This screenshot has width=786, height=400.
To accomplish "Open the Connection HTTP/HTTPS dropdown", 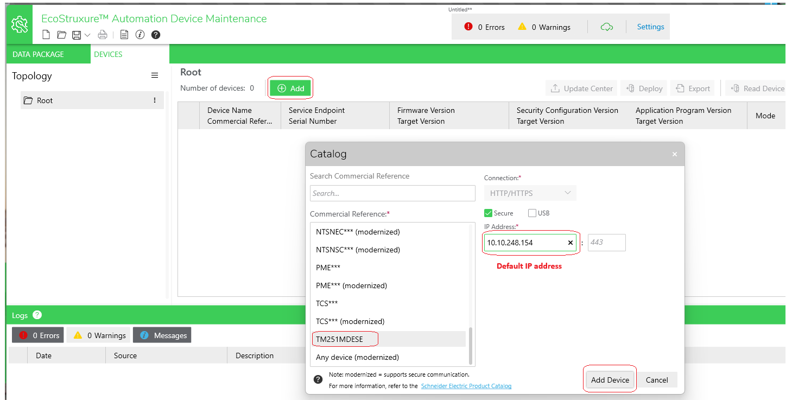I will pyautogui.click(x=530, y=193).
